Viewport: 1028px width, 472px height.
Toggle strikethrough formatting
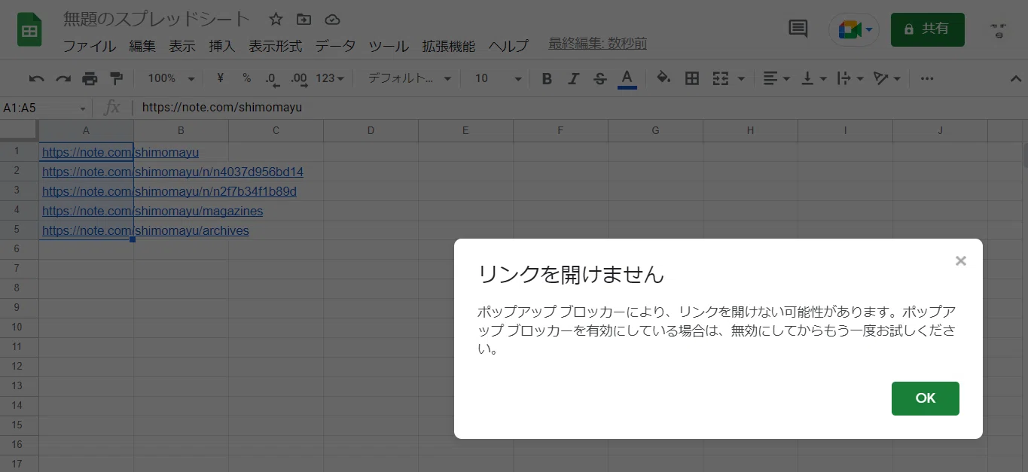pos(600,78)
